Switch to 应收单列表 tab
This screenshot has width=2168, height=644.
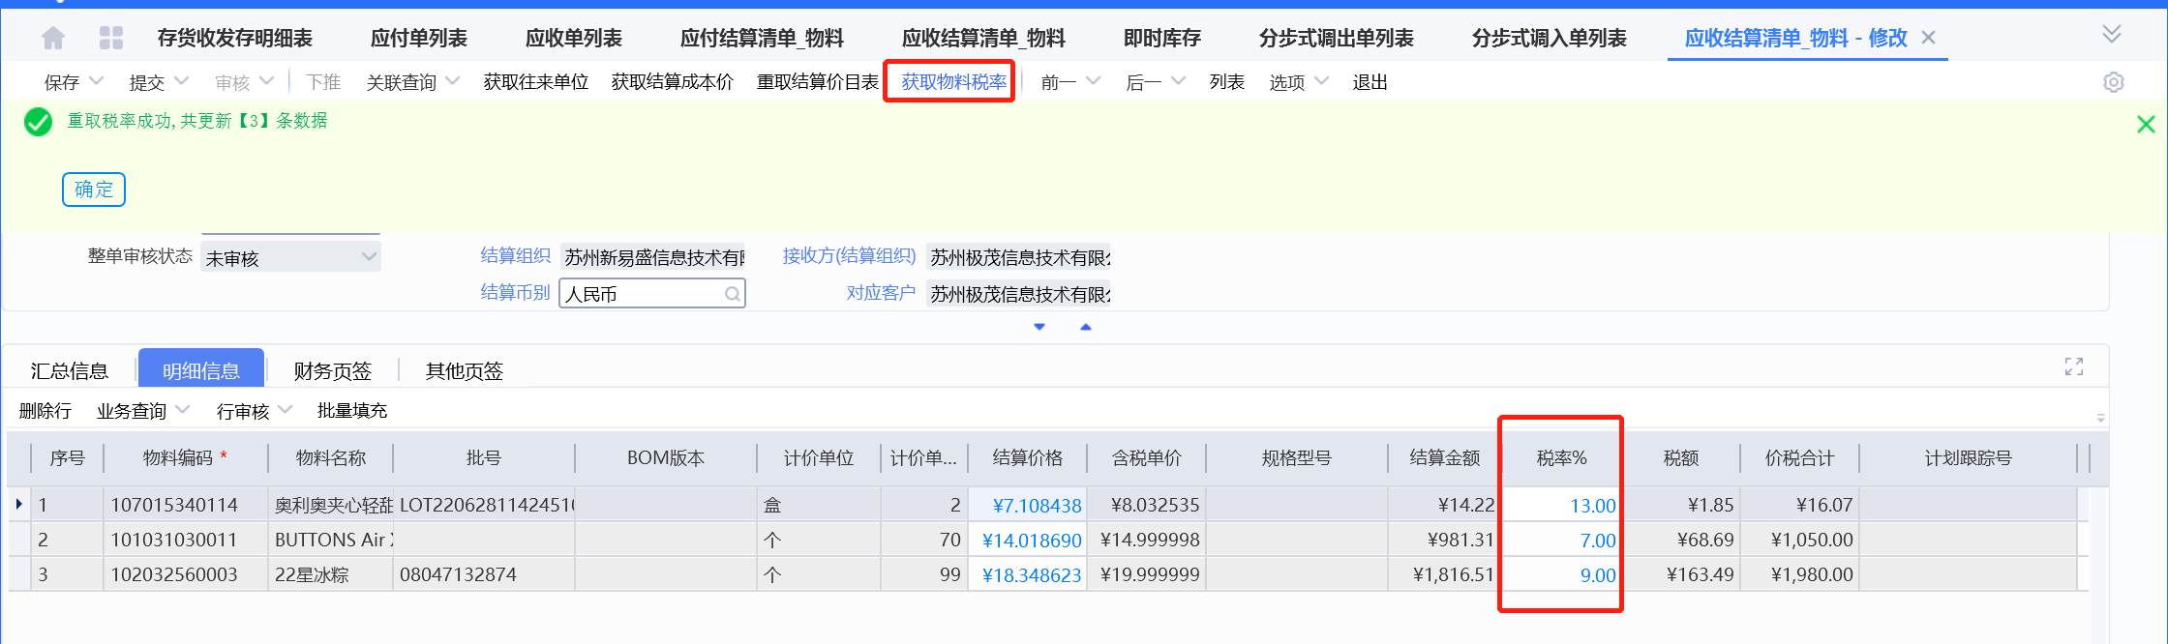click(x=574, y=38)
